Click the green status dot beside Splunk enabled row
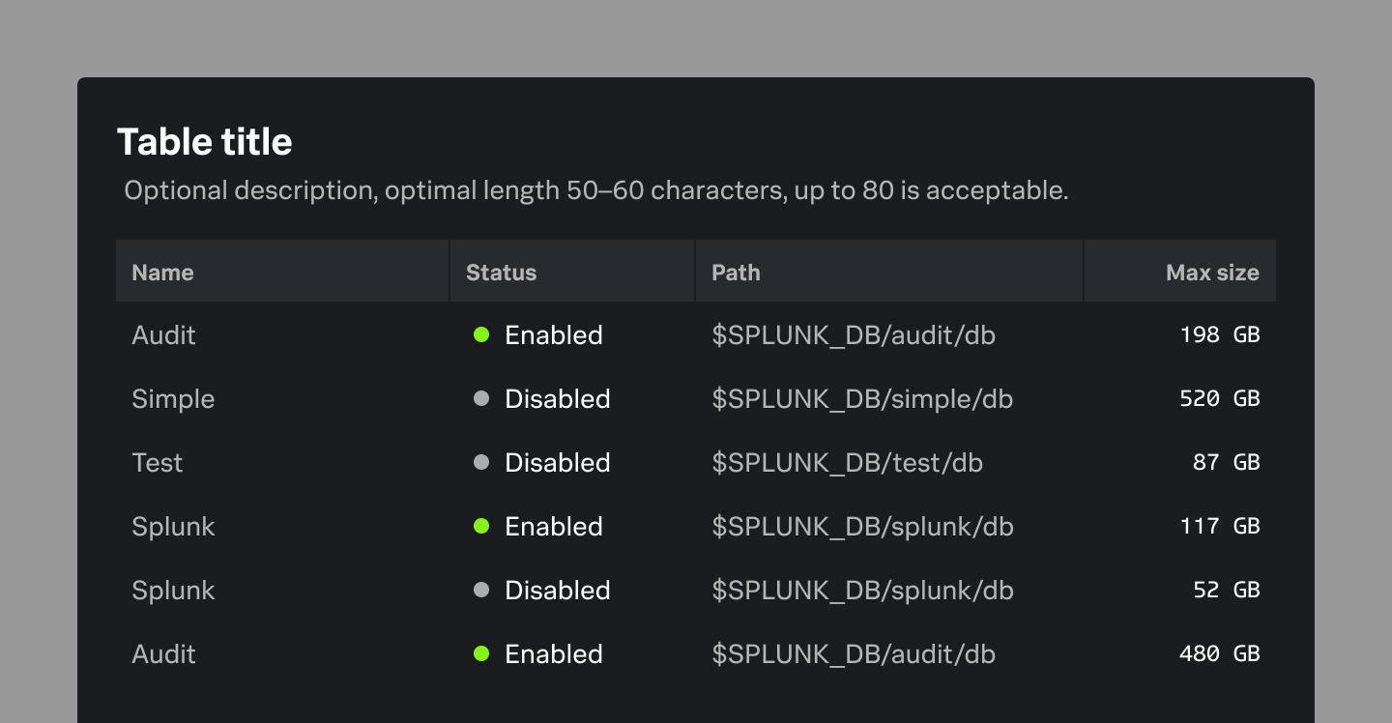Screen dimensions: 1392x723 pyautogui.click(x=481, y=526)
